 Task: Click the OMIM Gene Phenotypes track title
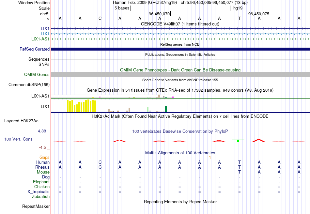pos(180,70)
